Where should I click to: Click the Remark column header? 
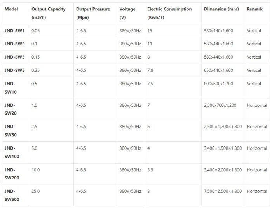(255, 9)
